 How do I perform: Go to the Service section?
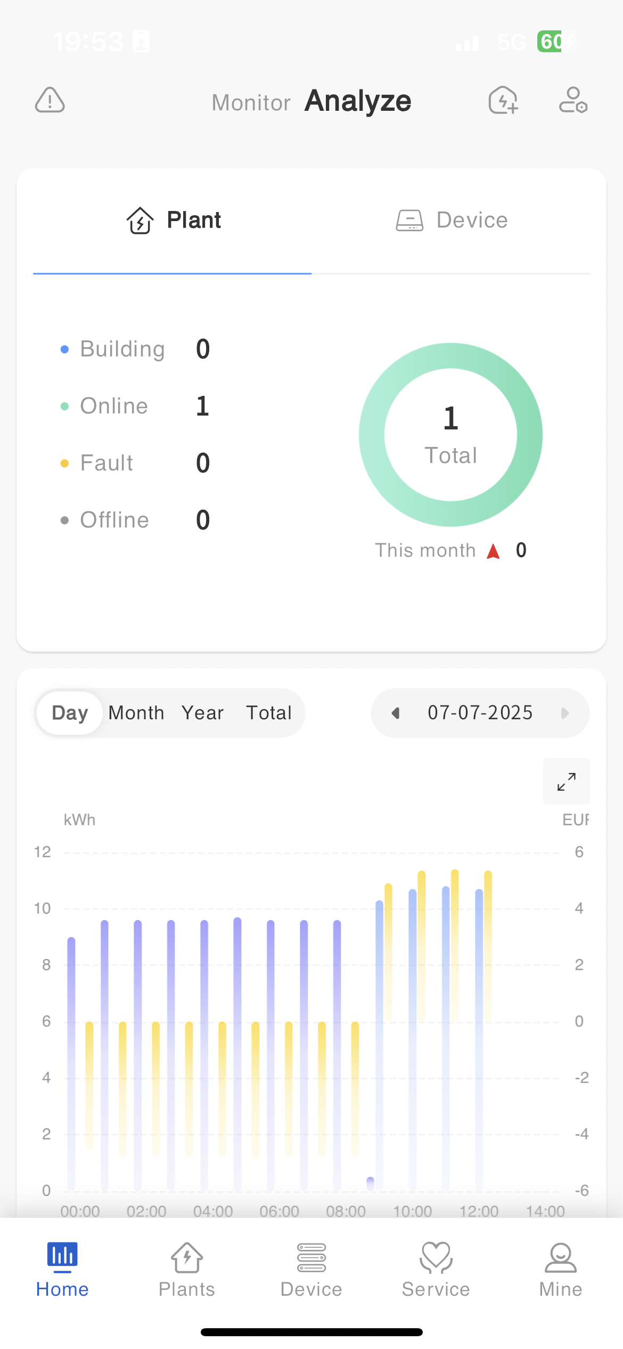(x=436, y=1269)
